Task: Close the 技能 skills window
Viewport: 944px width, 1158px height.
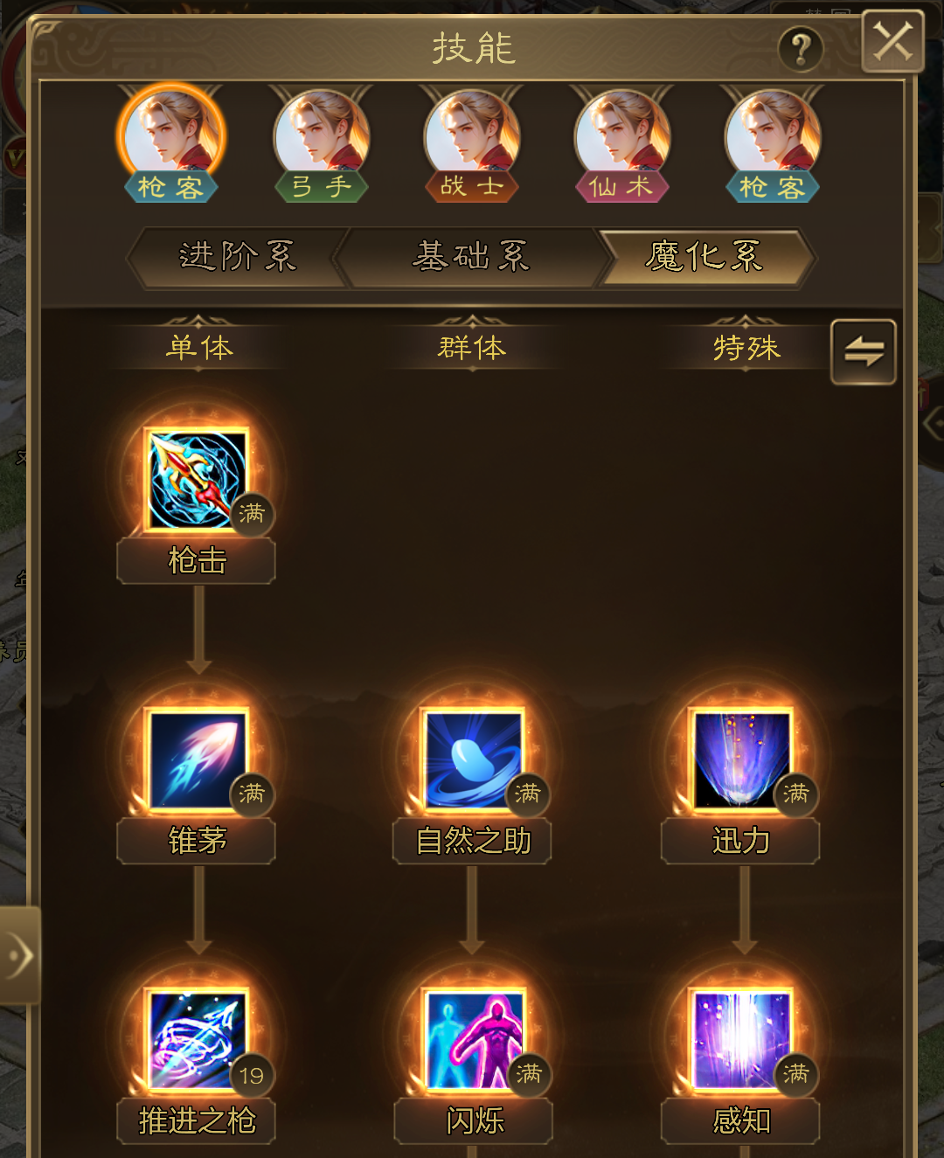Action: pos(892,41)
